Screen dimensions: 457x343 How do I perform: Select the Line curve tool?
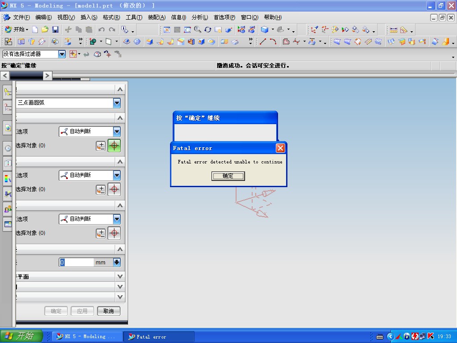coord(262,42)
